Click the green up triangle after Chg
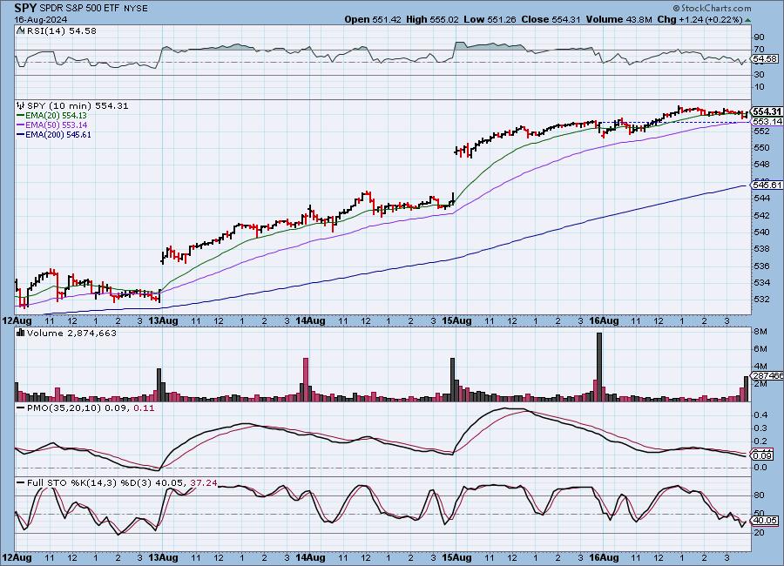Image resolution: width=784 pixels, height=566 pixels. pyautogui.click(x=747, y=20)
